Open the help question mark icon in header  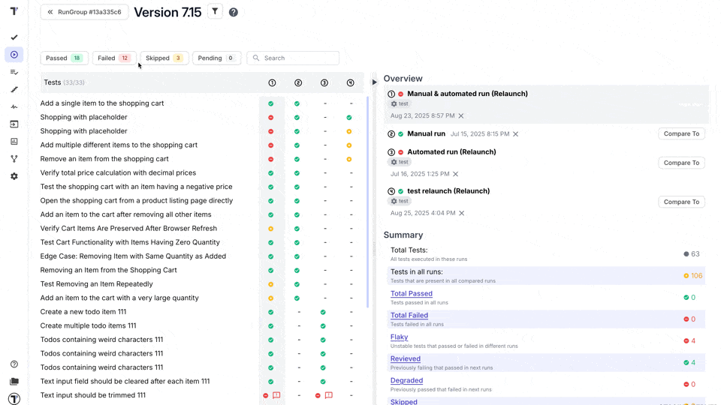pos(234,13)
